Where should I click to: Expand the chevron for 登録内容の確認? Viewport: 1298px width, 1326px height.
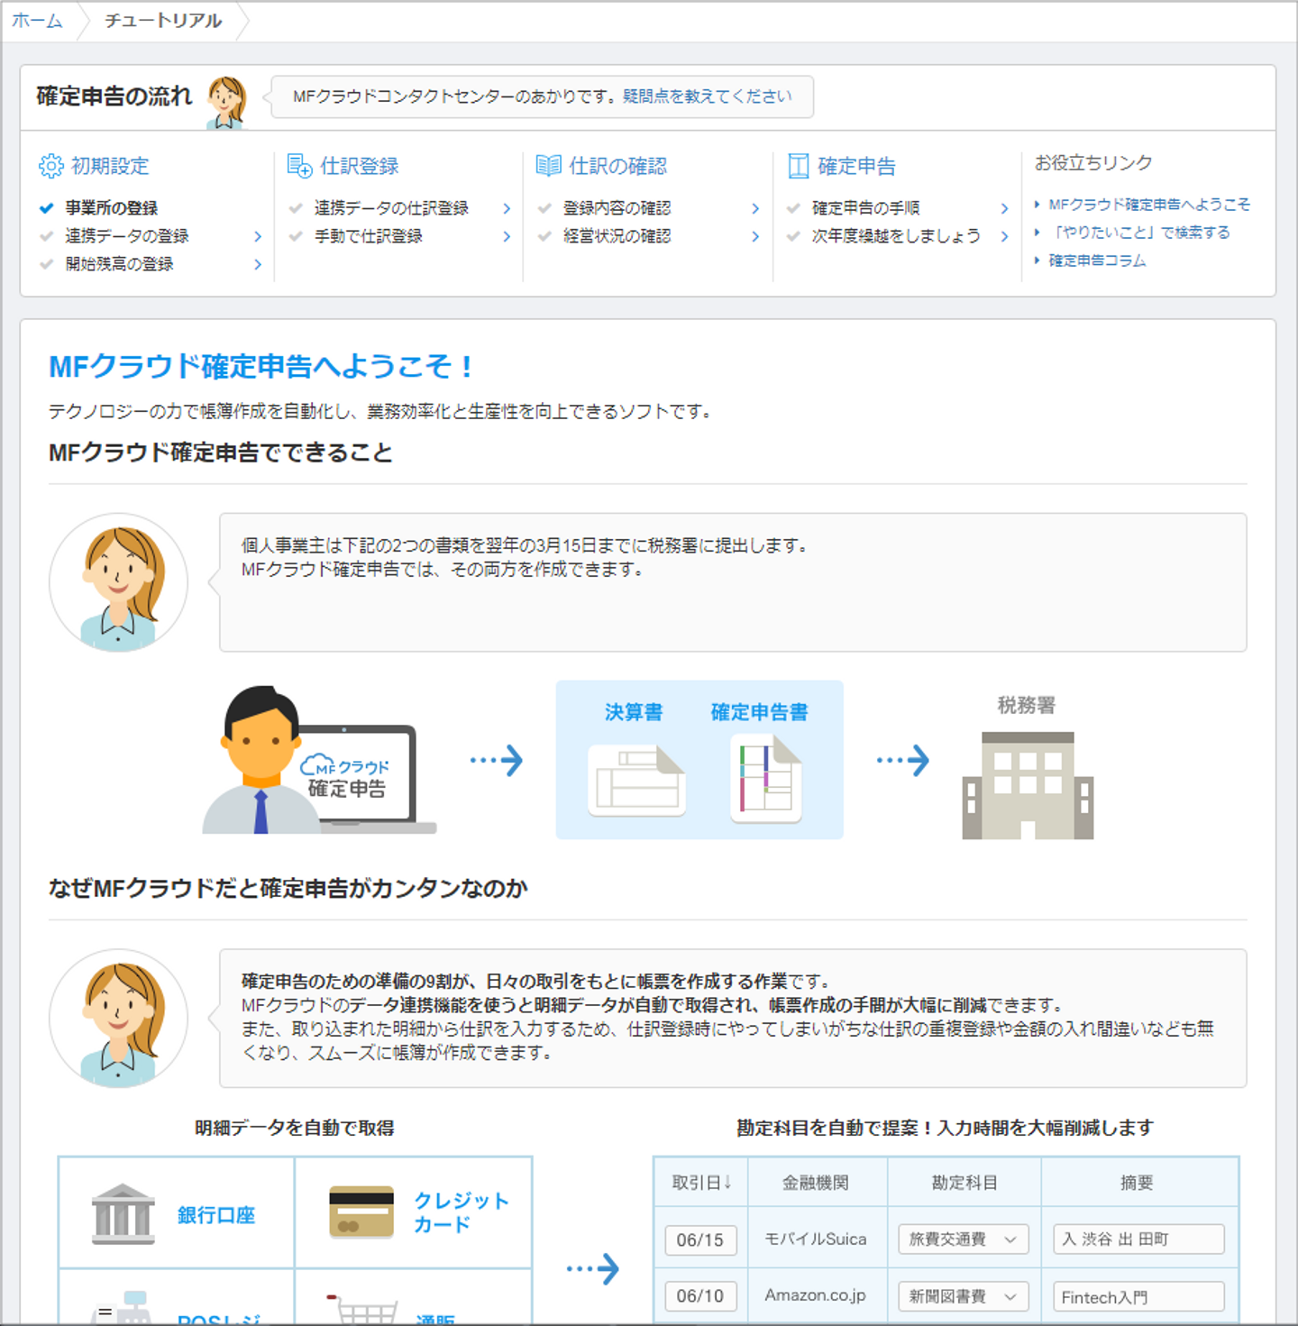[755, 208]
